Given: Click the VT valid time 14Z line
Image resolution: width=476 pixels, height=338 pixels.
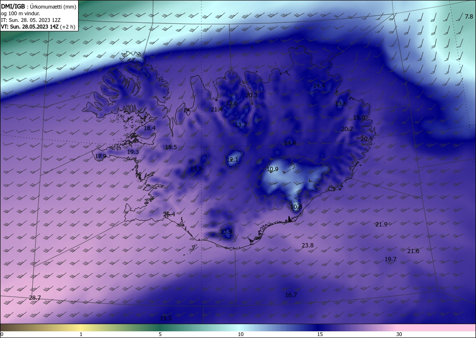Looking at the screenshot, I should coord(38,27).
